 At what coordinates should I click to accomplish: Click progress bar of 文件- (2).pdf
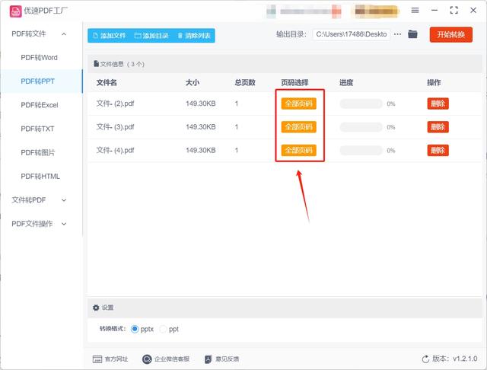361,104
